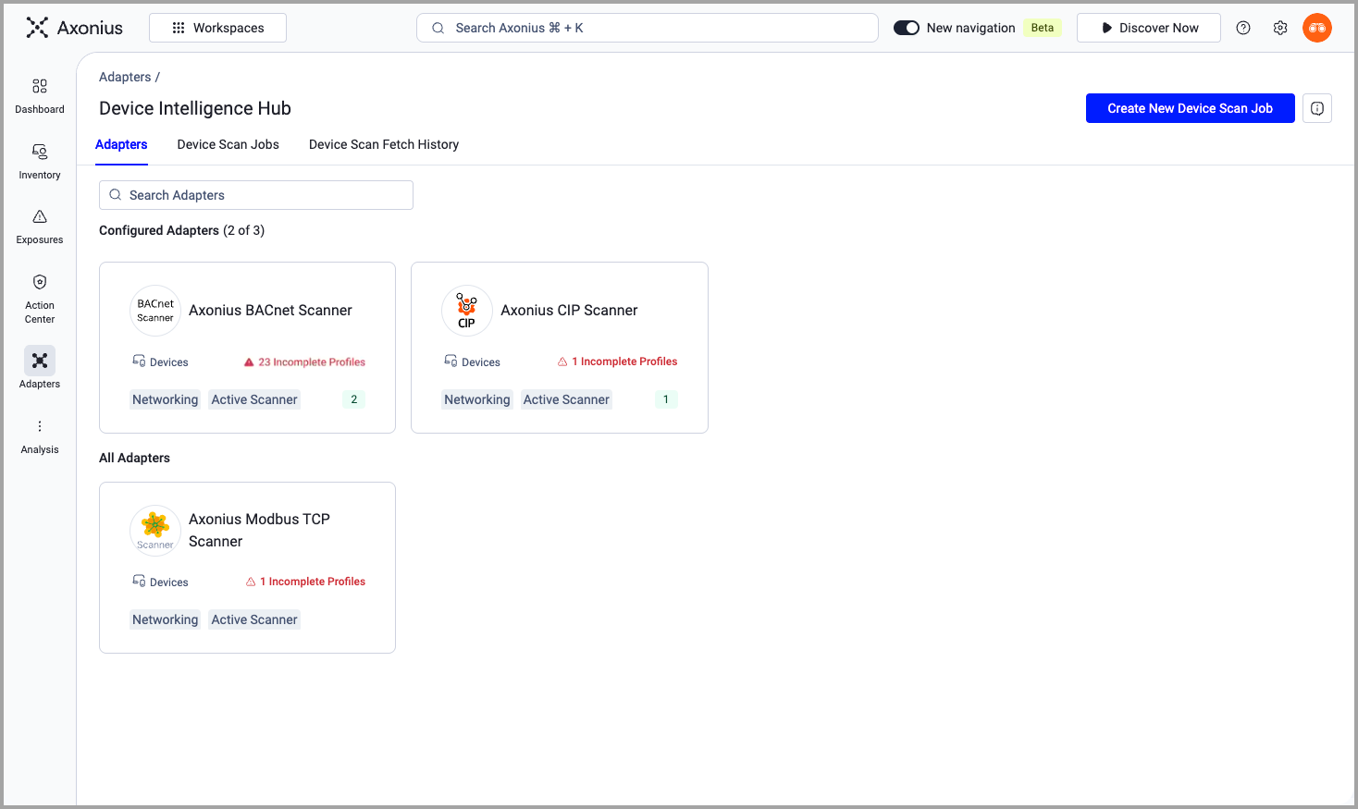
Task: Click the Beta badge next to New navigation
Action: point(1043,28)
